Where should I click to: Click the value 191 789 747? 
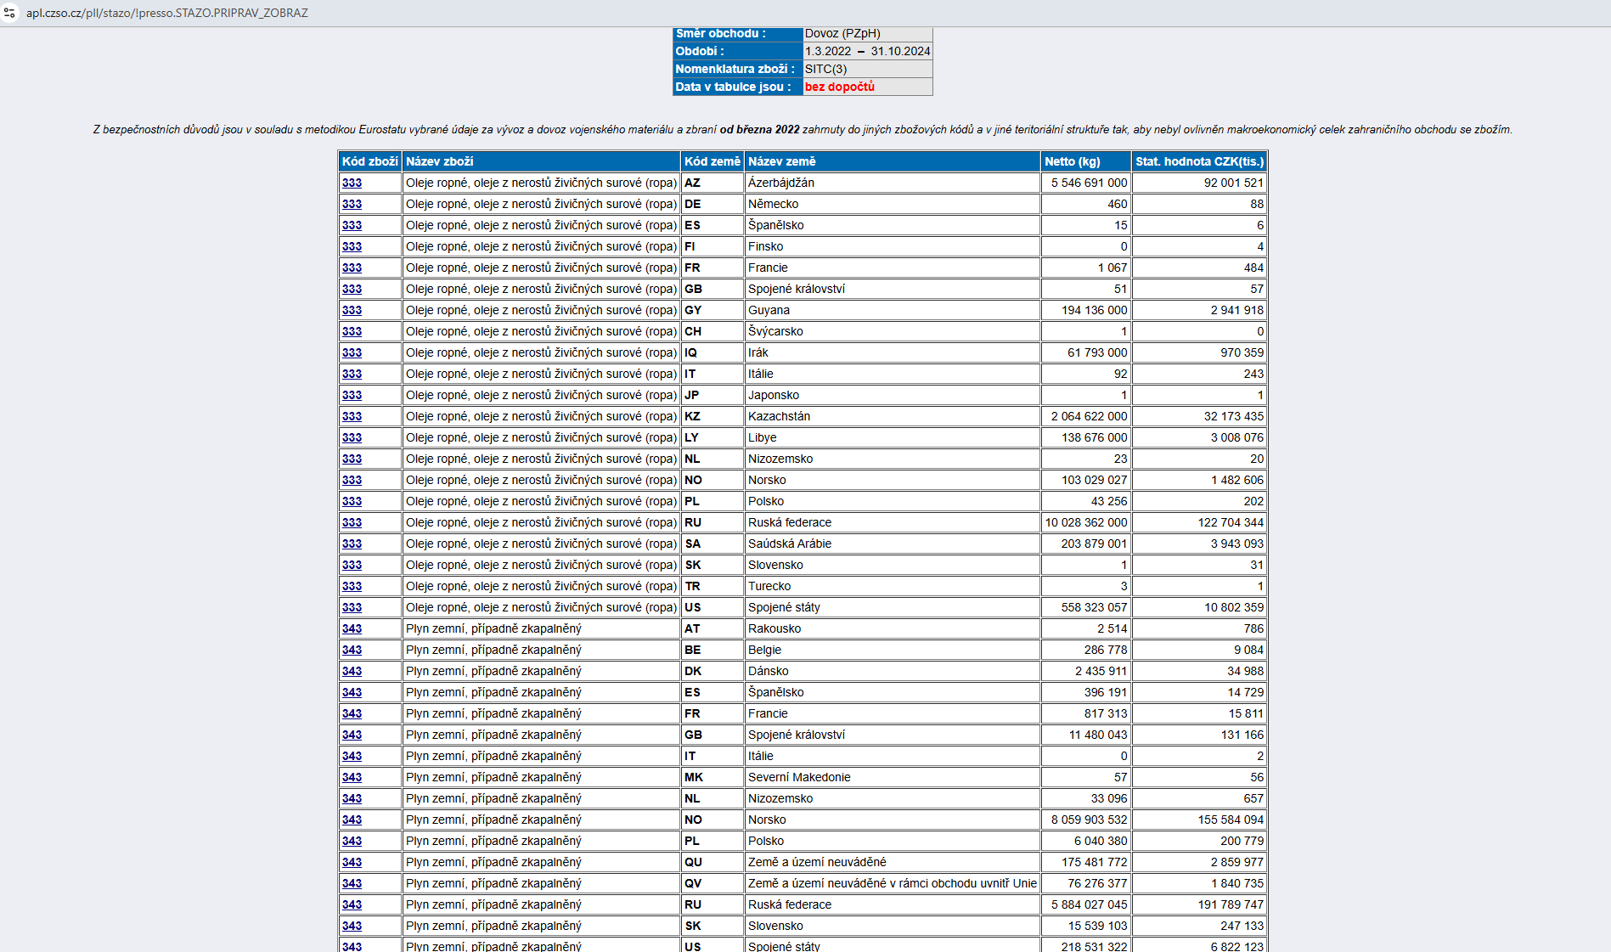pos(1231,904)
